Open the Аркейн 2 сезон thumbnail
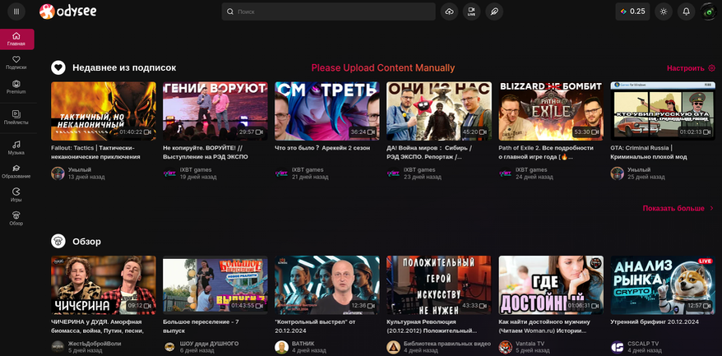The width and height of the screenshot is (722, 356). click(327, 111)
